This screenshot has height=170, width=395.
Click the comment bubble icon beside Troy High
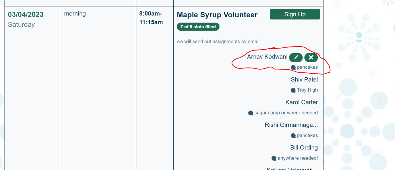coord(293,90)
